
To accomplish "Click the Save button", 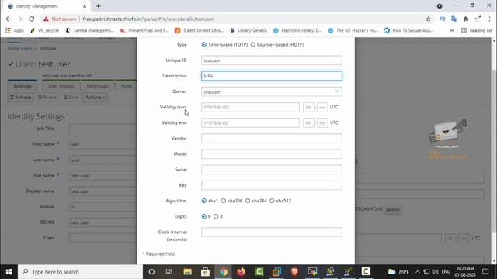I will (x=71, y=98).
